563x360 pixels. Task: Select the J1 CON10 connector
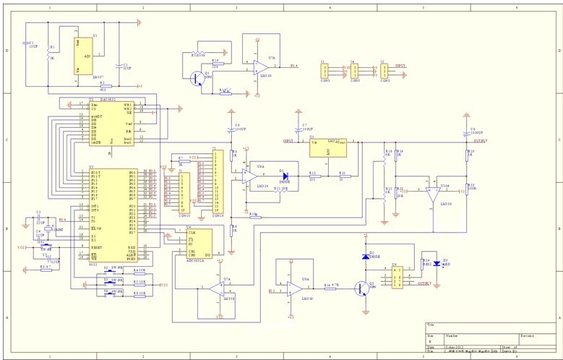[184, 193]
